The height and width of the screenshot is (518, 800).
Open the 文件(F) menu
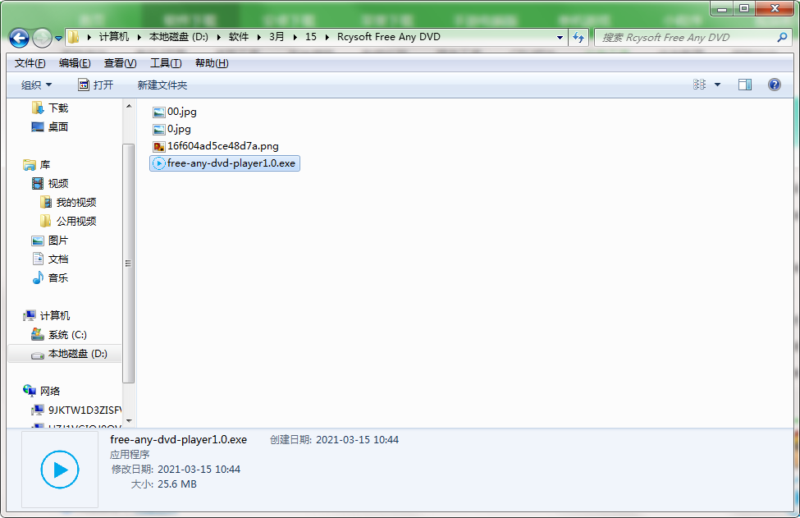[30, 62]
